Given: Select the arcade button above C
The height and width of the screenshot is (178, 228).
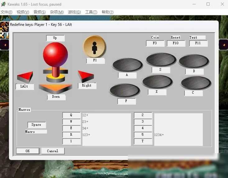Looking at the screenshot, I should pyautogui.click(x=196, y=83).
